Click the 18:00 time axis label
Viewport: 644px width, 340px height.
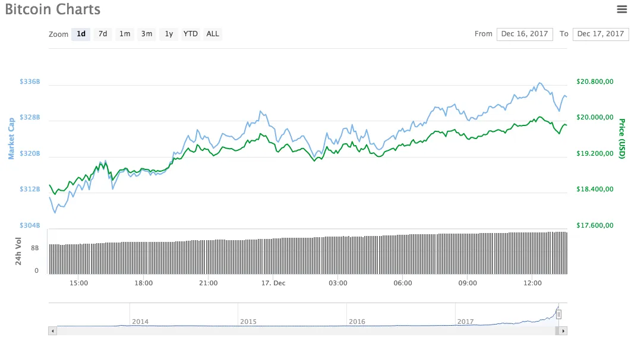(x=143, y=283)
